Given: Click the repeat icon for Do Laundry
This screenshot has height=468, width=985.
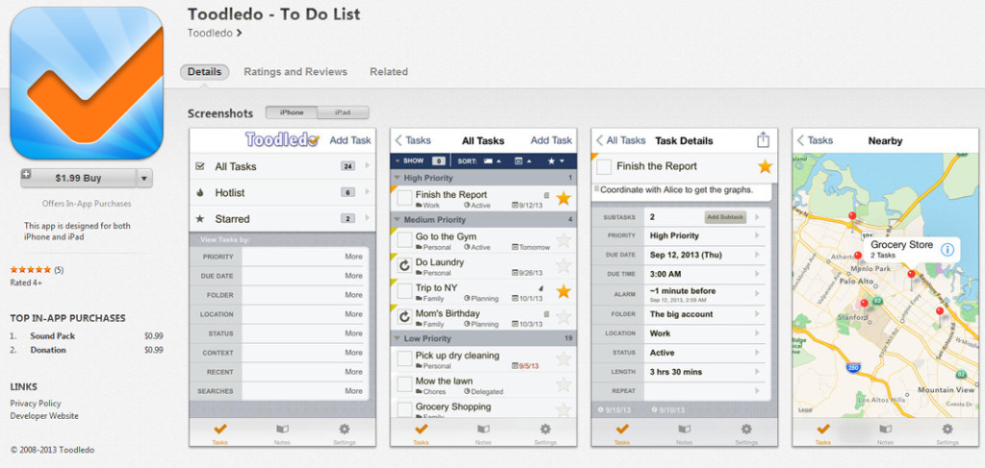Looking at the screenshot, I should click(405, 266).
